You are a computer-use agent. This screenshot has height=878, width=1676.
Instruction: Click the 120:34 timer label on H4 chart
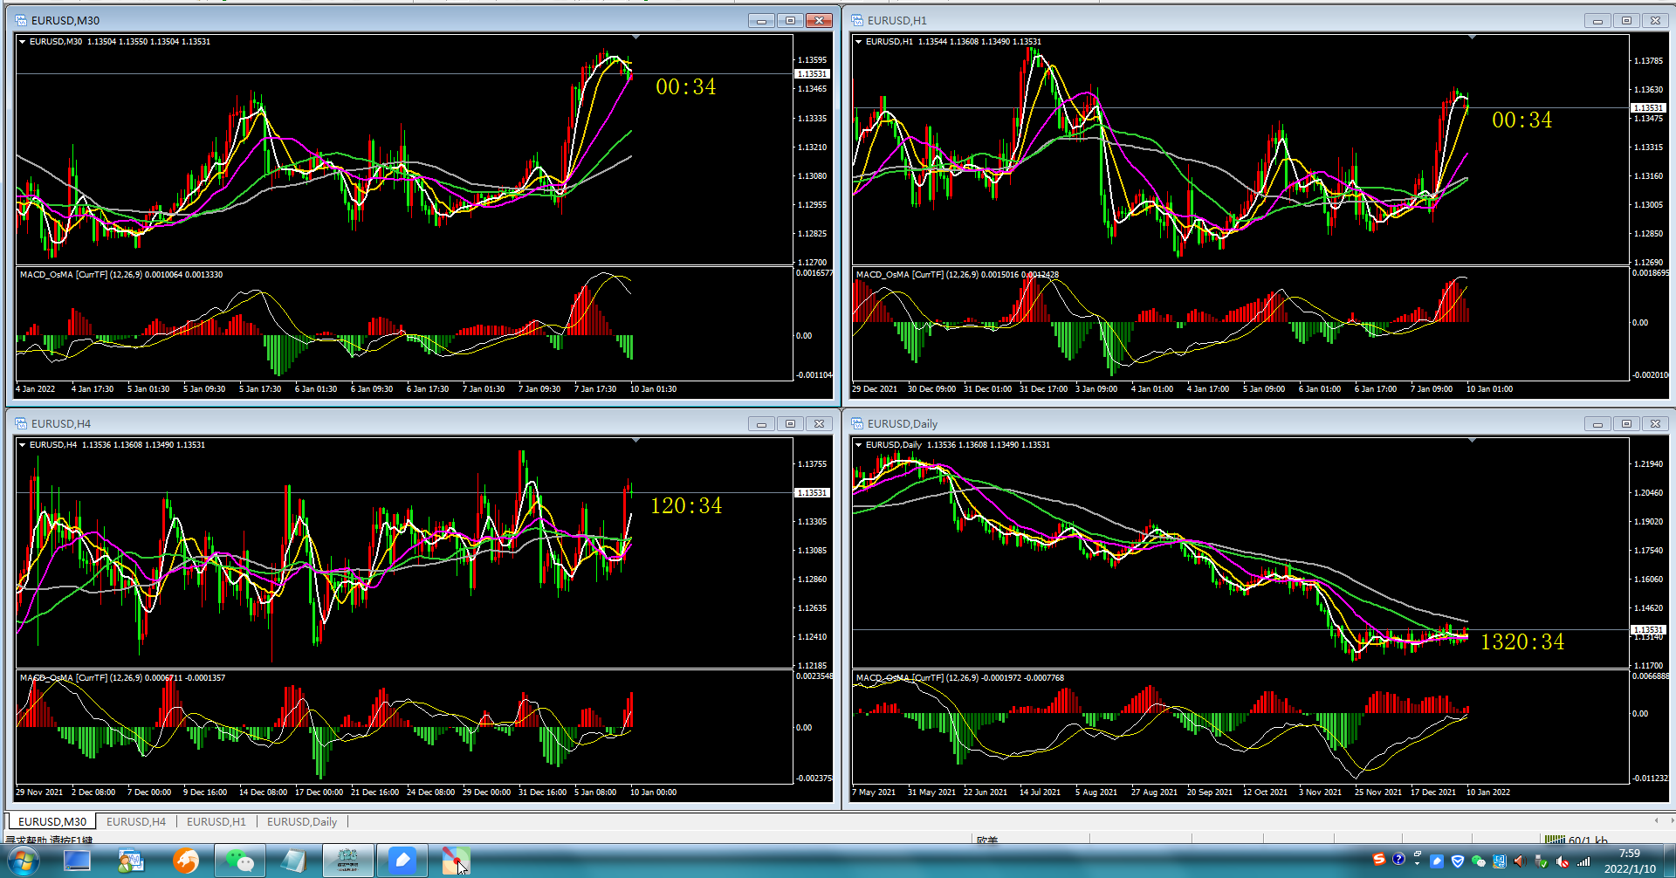click(x=686, y=505)
